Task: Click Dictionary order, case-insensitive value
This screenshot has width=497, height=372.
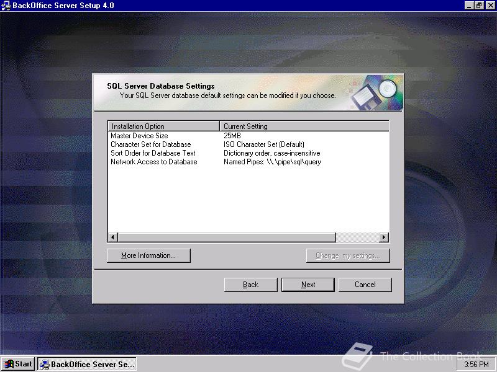Action: click(272, 153)
